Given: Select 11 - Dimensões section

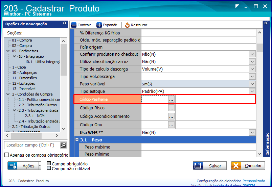Looking at the screenshot, I should coord(24,78).
